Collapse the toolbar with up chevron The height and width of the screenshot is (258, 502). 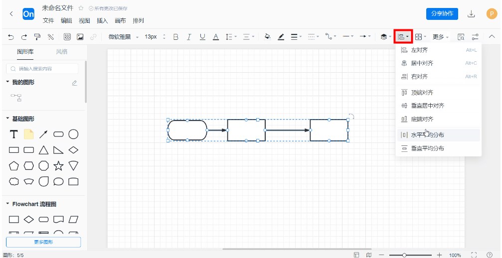pyautogui.click(x=492, y=37)
